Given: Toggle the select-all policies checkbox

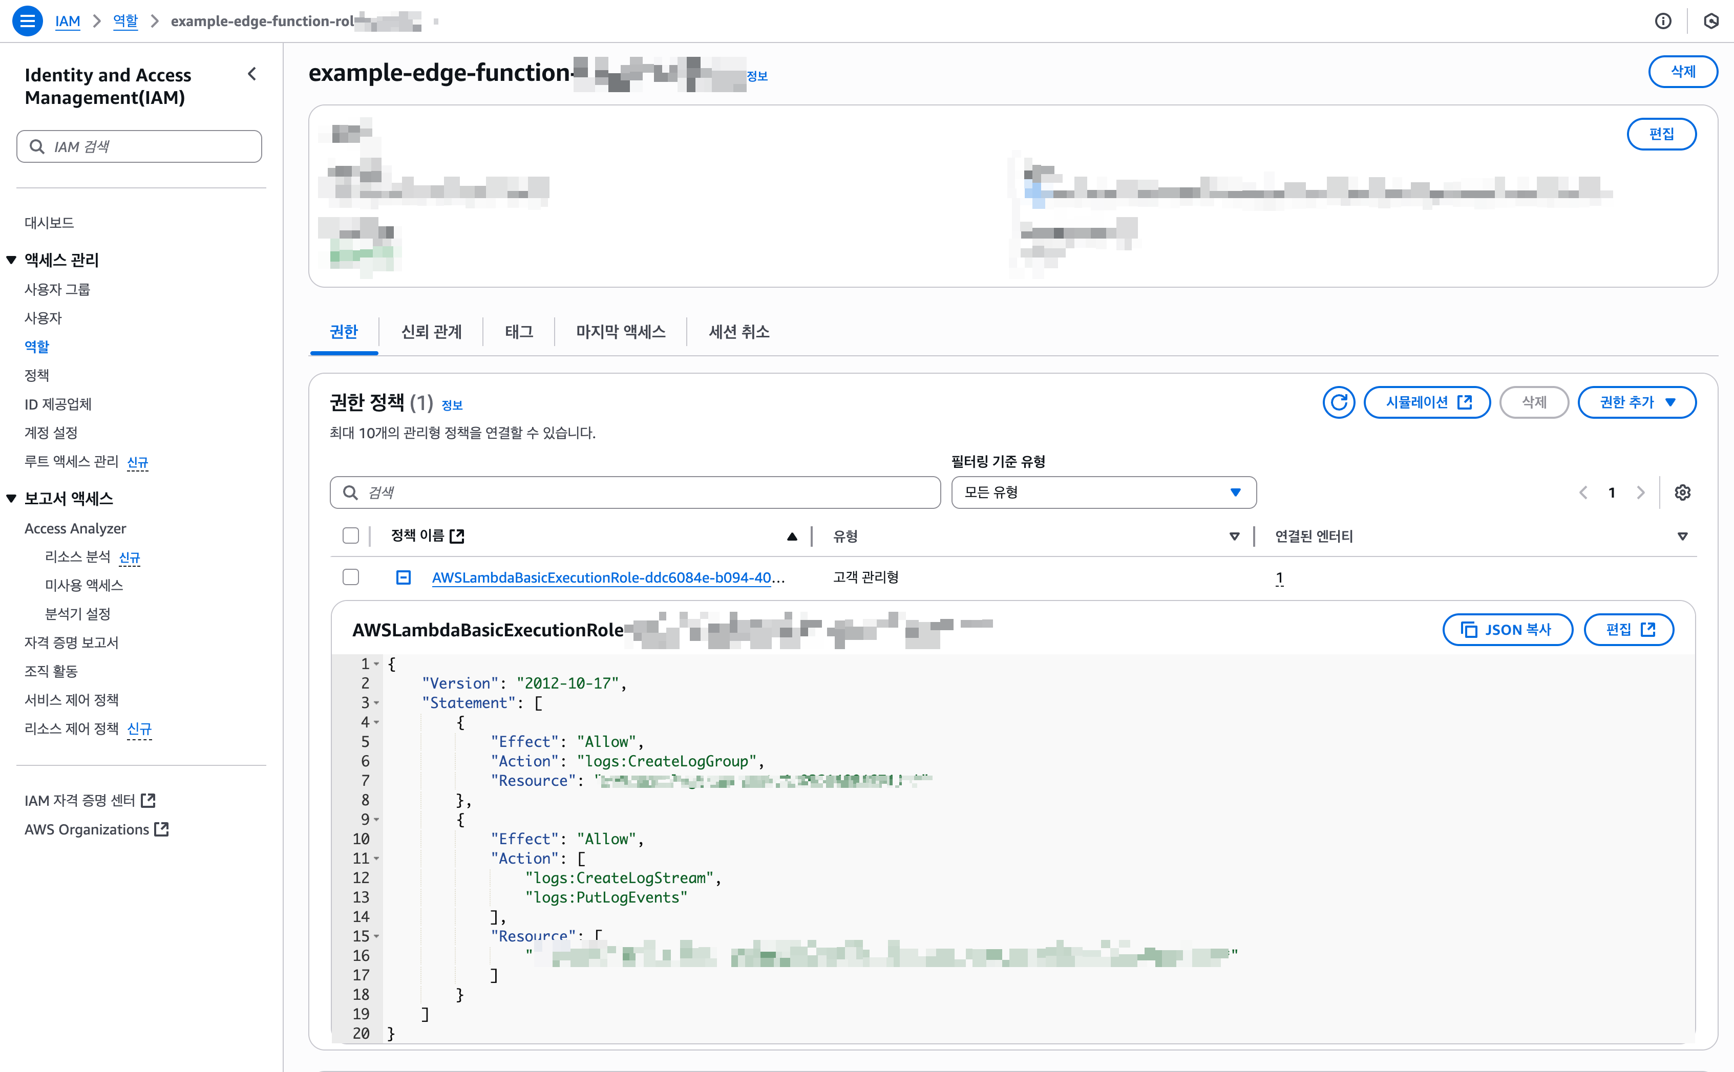Looking at the screenshot, I should [x=350, y=536].
